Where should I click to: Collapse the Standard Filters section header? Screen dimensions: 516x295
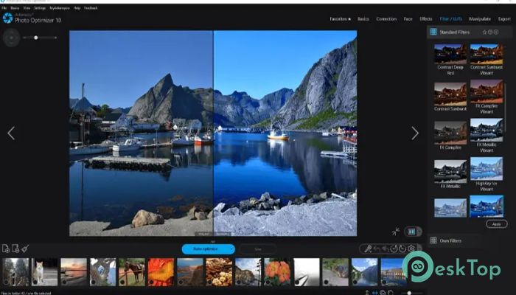[470, 32]
